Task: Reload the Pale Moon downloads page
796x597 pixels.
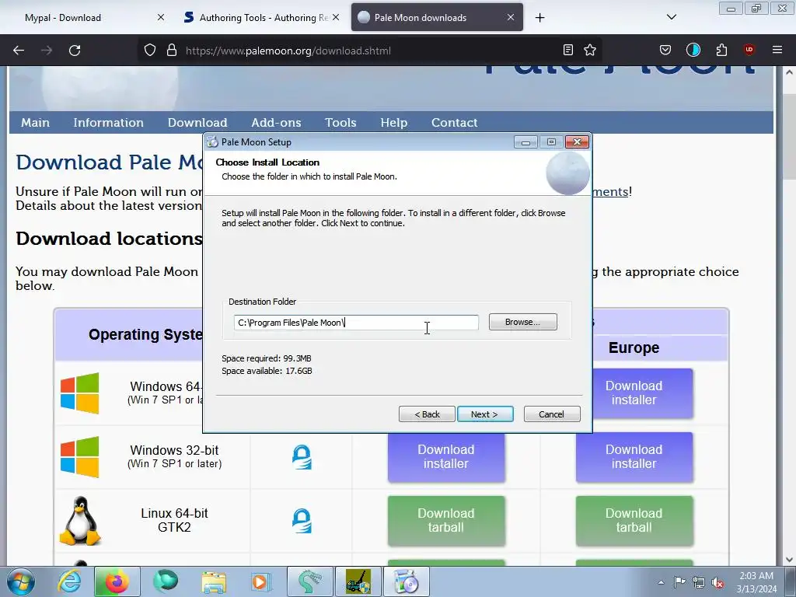Action: tap(75, 51)
